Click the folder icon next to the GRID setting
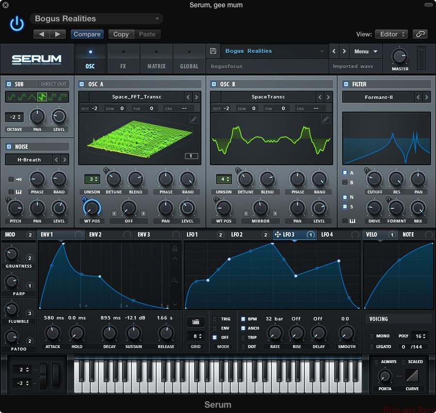This screenshot has width=436, height=413. [195, 322]
